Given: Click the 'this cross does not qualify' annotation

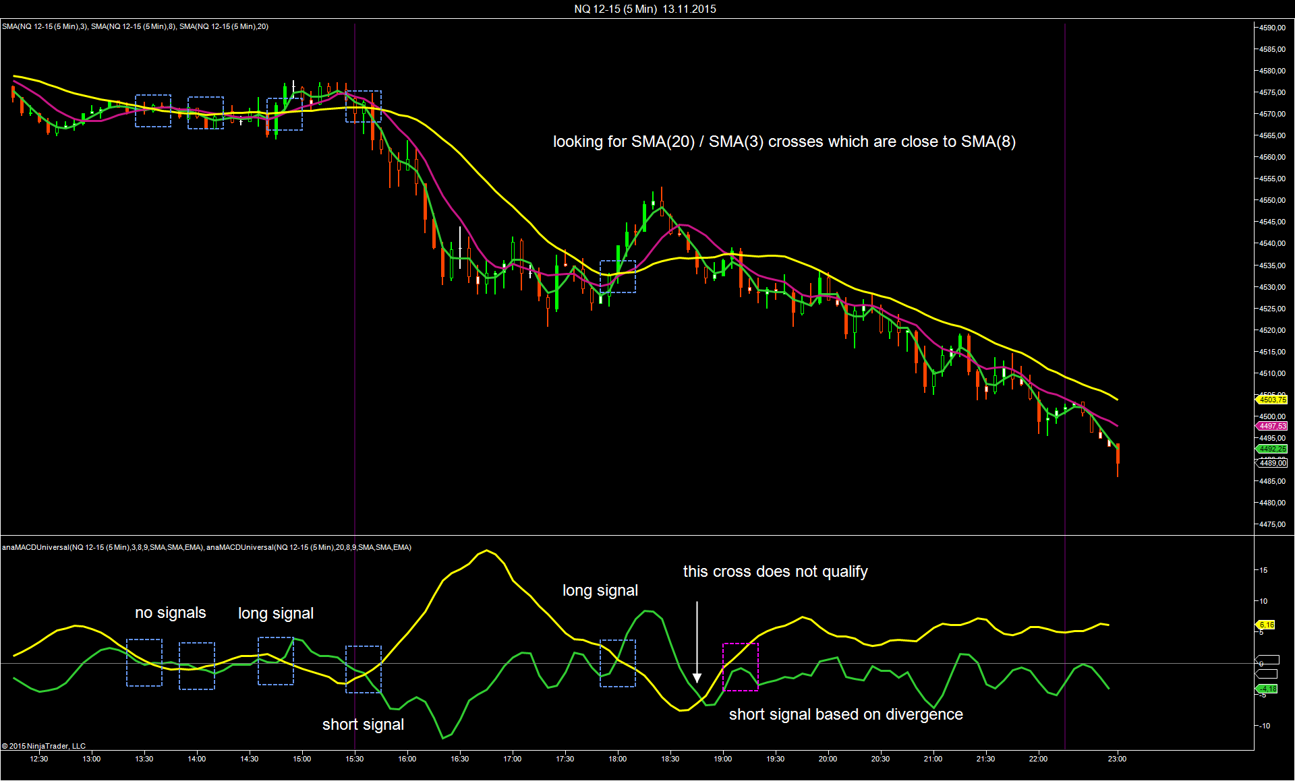Looking at the screenshot, I should coord(775,571).
